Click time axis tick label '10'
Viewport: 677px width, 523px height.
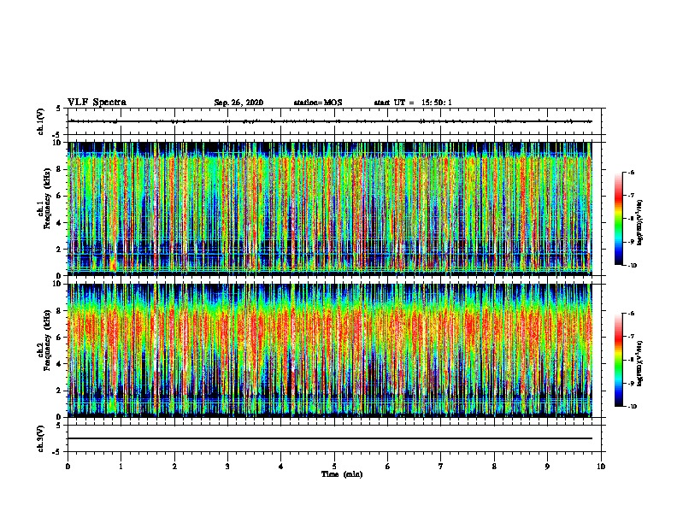[x=601, y=467]
